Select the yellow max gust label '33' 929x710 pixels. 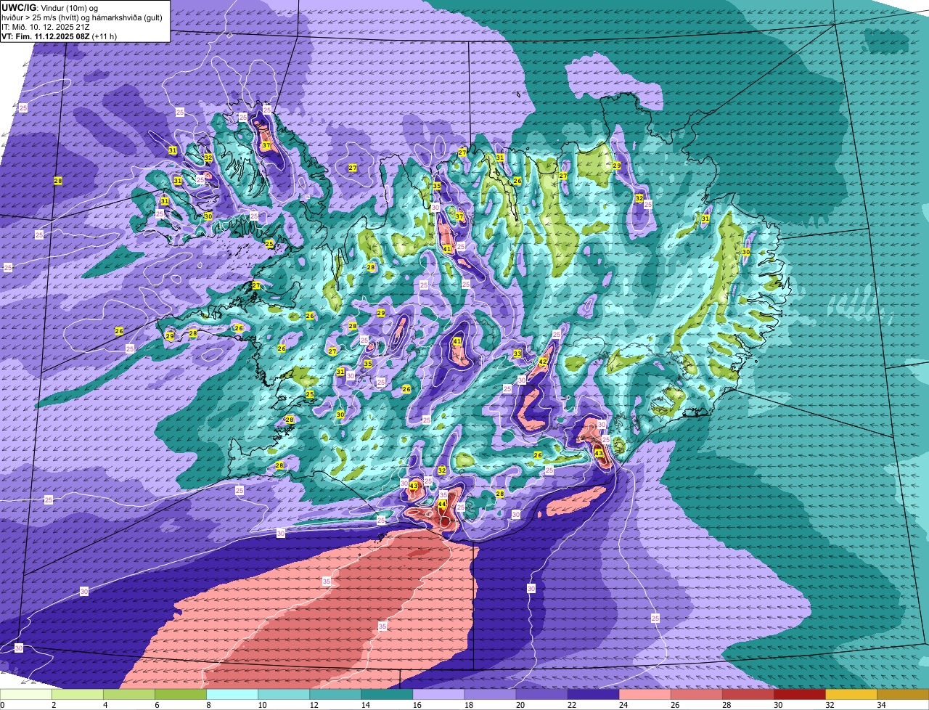coord(517,354)
